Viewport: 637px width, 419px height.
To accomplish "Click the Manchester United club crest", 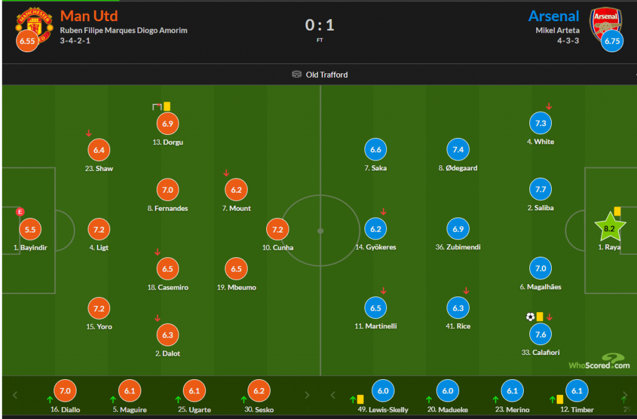I will (x=34, y=25).
